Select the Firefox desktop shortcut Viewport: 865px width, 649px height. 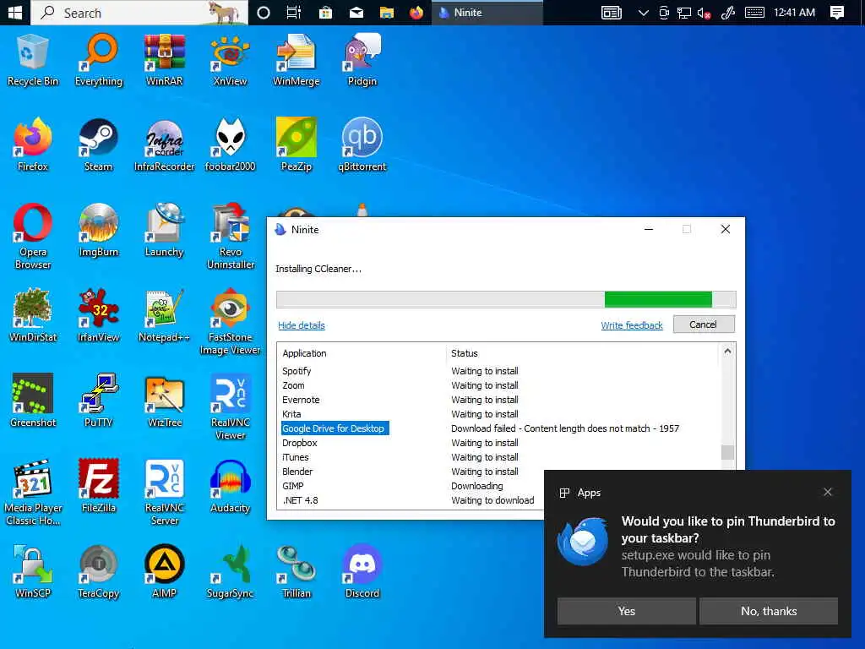33,145
